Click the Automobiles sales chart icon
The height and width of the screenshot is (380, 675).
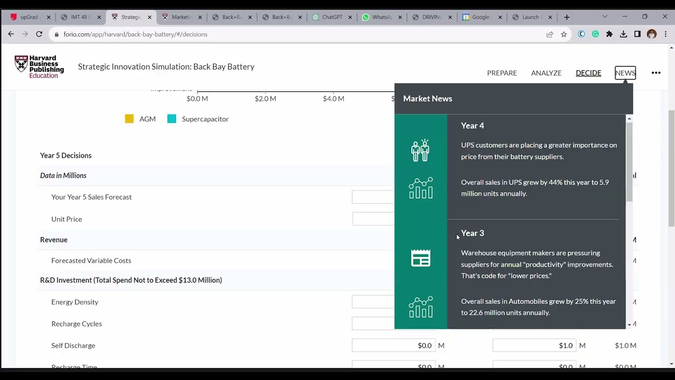pos(421,307)
